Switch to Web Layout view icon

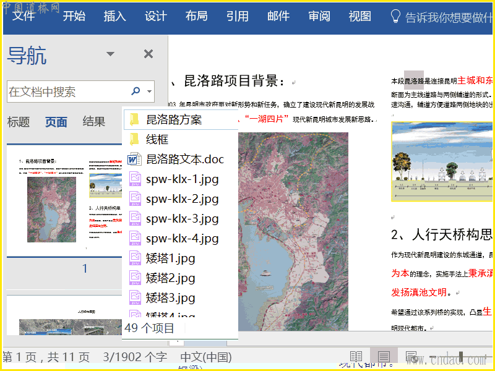(x=411, y=357)
